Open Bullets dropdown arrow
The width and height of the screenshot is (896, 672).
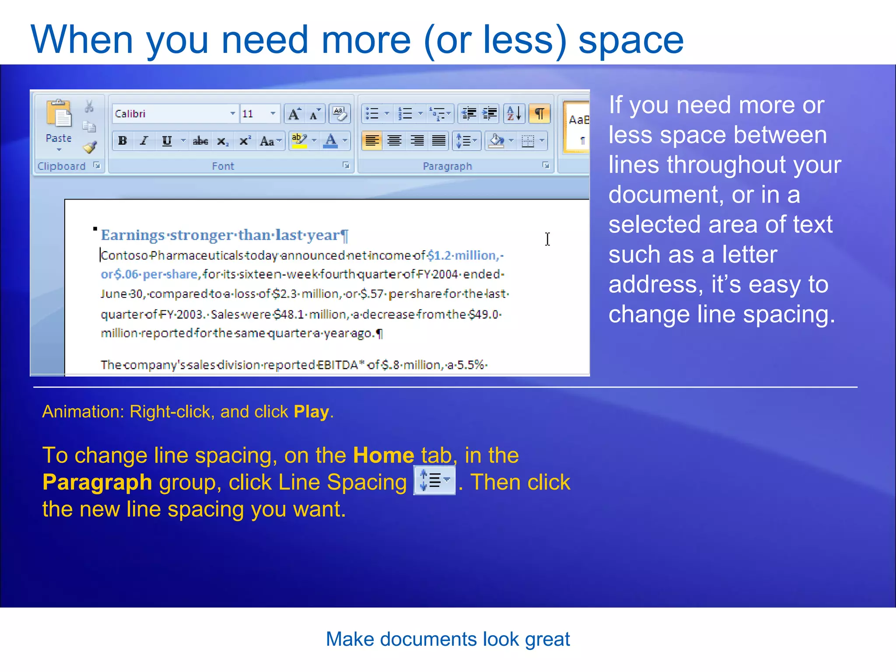click(x=387, y=114)
